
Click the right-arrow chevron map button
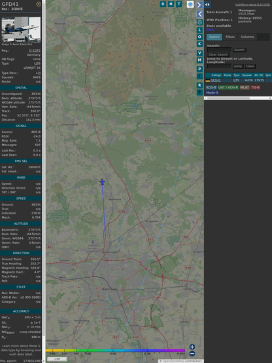199,5
